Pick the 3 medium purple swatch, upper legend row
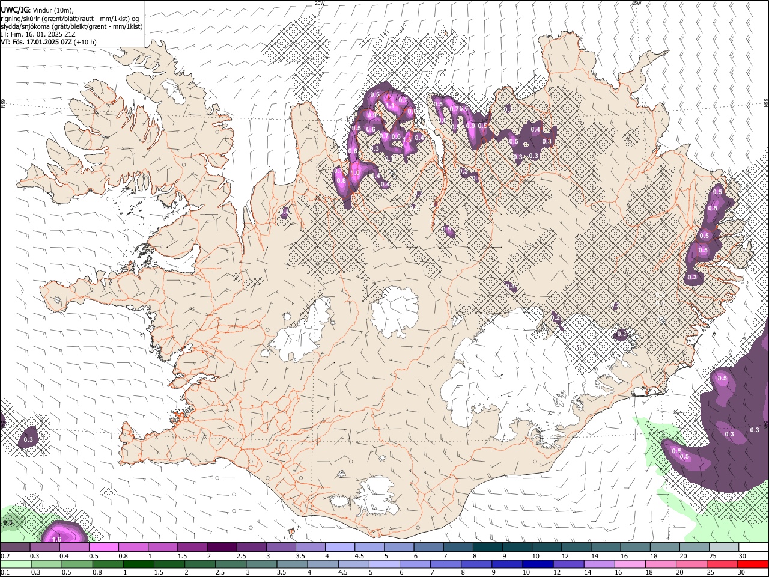 pyautogui.click(x=281, y=548)
